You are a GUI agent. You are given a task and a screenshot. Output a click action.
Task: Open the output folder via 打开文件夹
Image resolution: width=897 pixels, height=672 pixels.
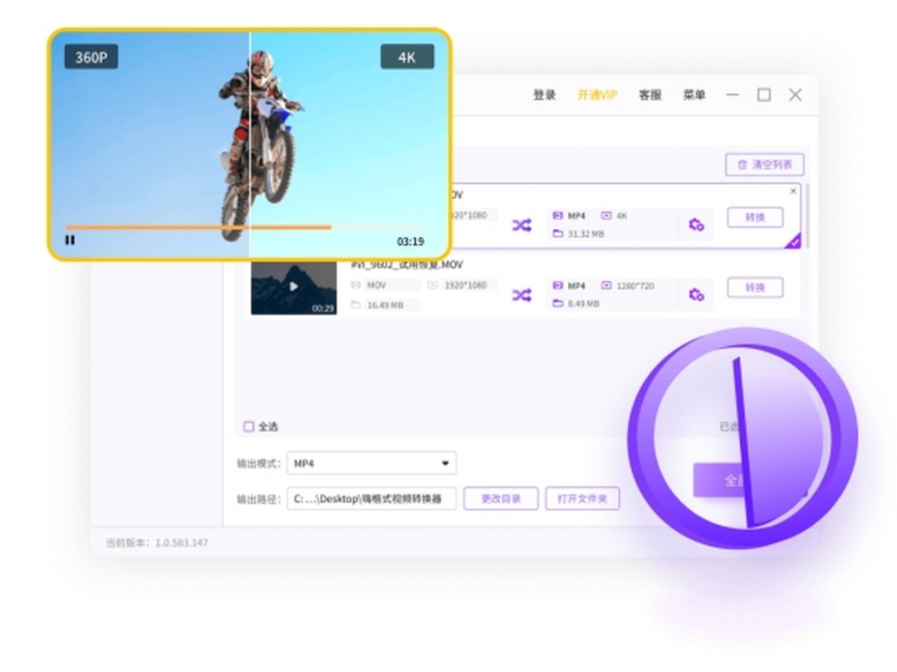tap(582, 499)
